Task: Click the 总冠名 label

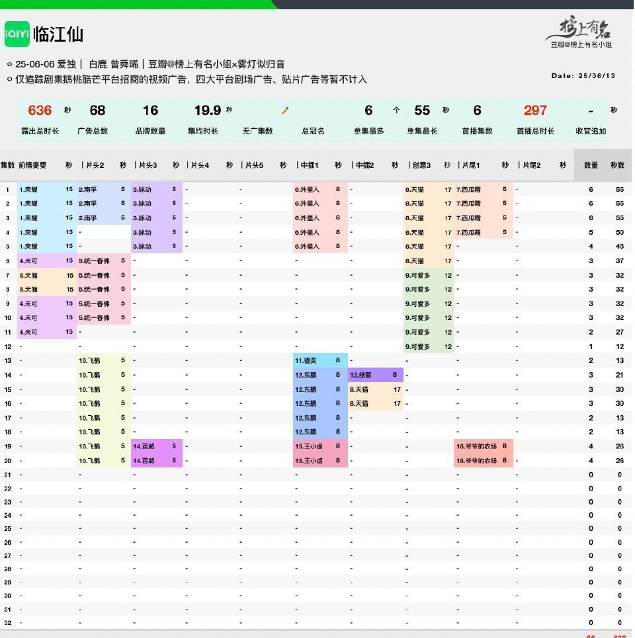Action: coord(313,131)
